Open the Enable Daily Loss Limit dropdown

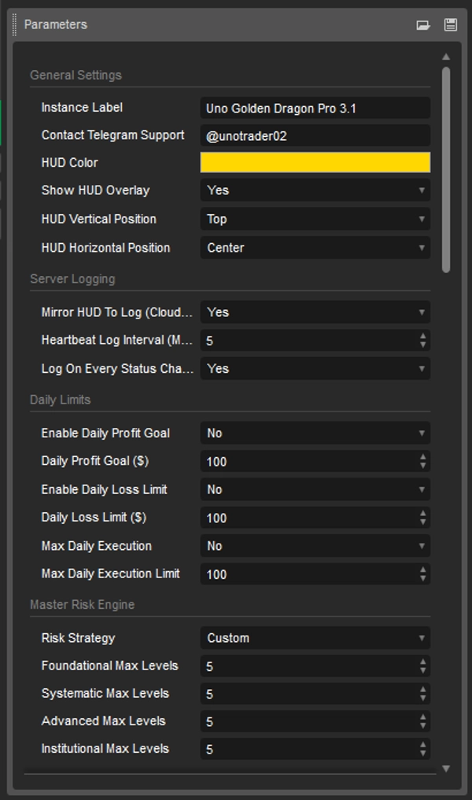pyautogui.click(x=315, y=489)
